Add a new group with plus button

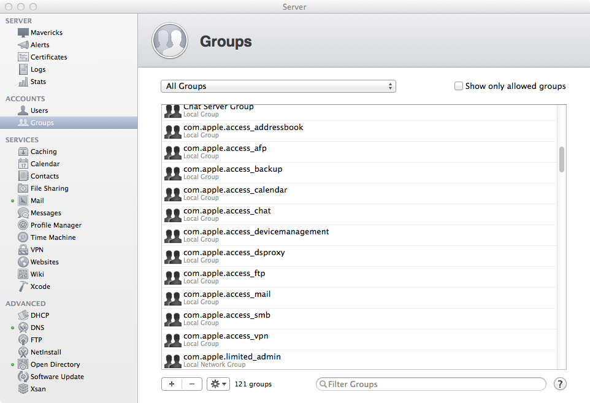(x=172, y=384)
